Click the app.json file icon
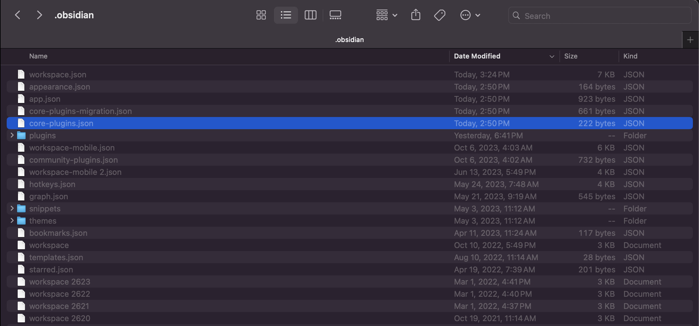 coord(21,99)
